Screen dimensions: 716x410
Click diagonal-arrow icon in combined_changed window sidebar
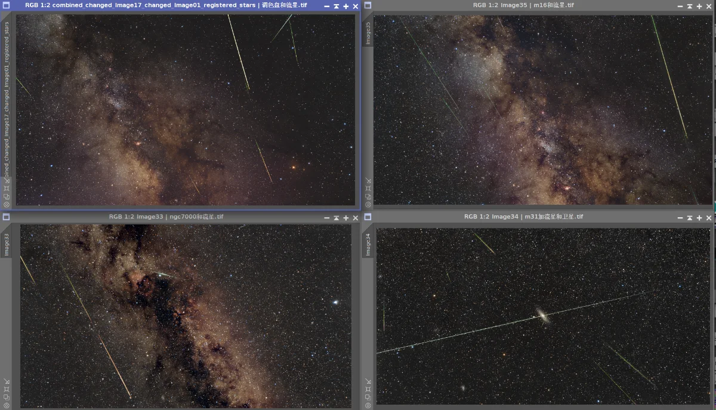click(x=7, y=180)
